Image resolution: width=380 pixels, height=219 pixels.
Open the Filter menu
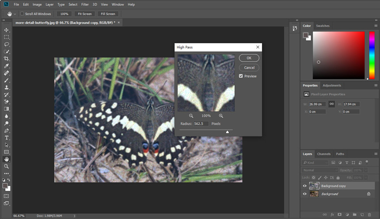84,4
